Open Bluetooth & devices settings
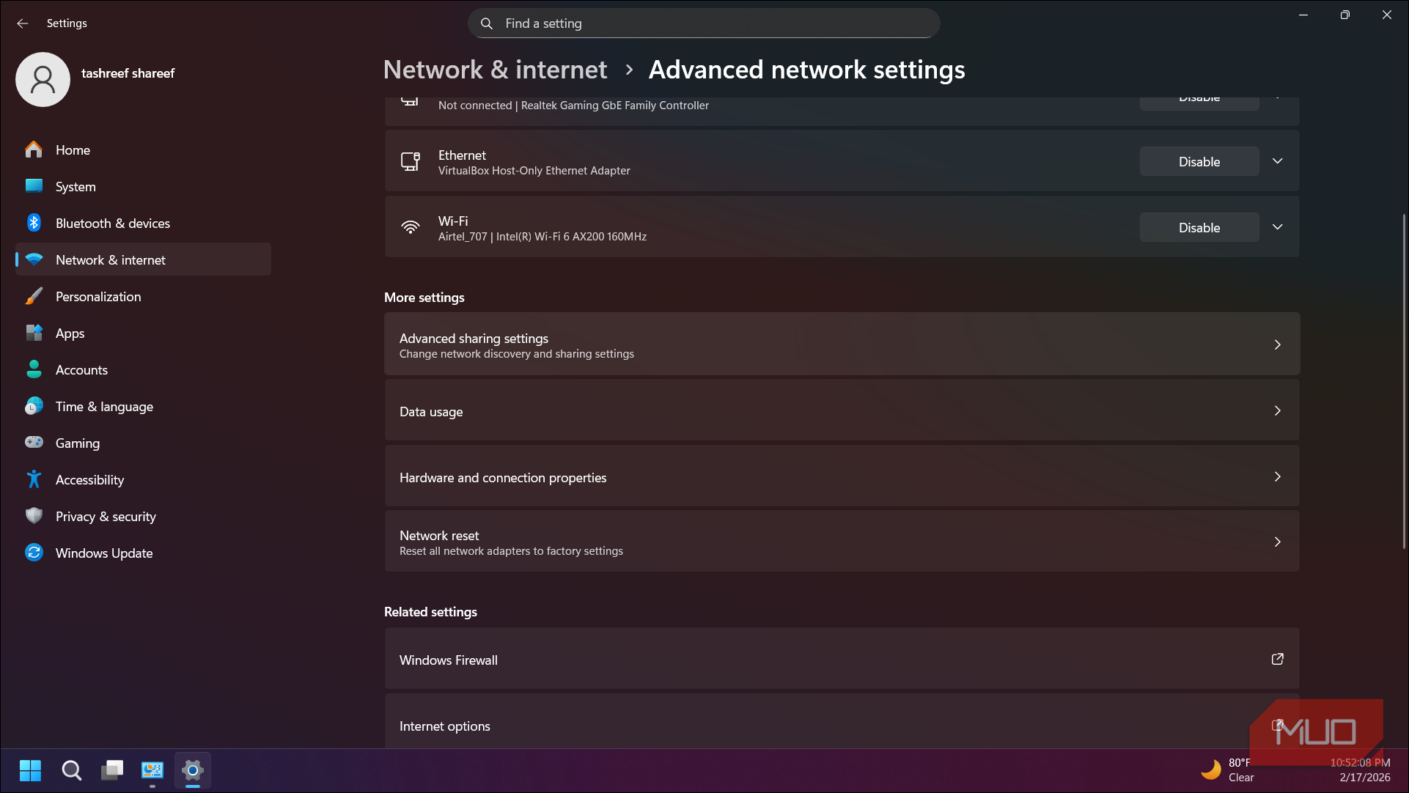This screenshot has width=1409, height=793. [x=143, y=223]
